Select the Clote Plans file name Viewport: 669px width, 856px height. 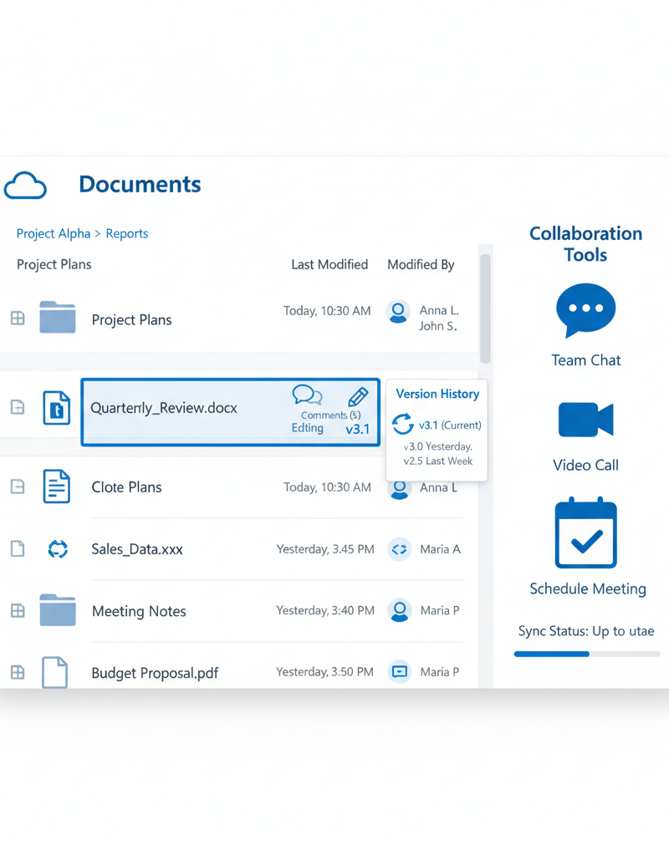[127, 487]
